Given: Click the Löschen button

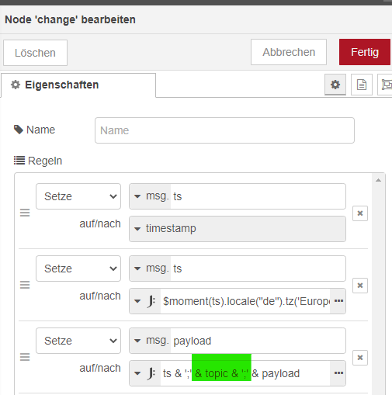Looking at the screenshot, I should [35, 53].
